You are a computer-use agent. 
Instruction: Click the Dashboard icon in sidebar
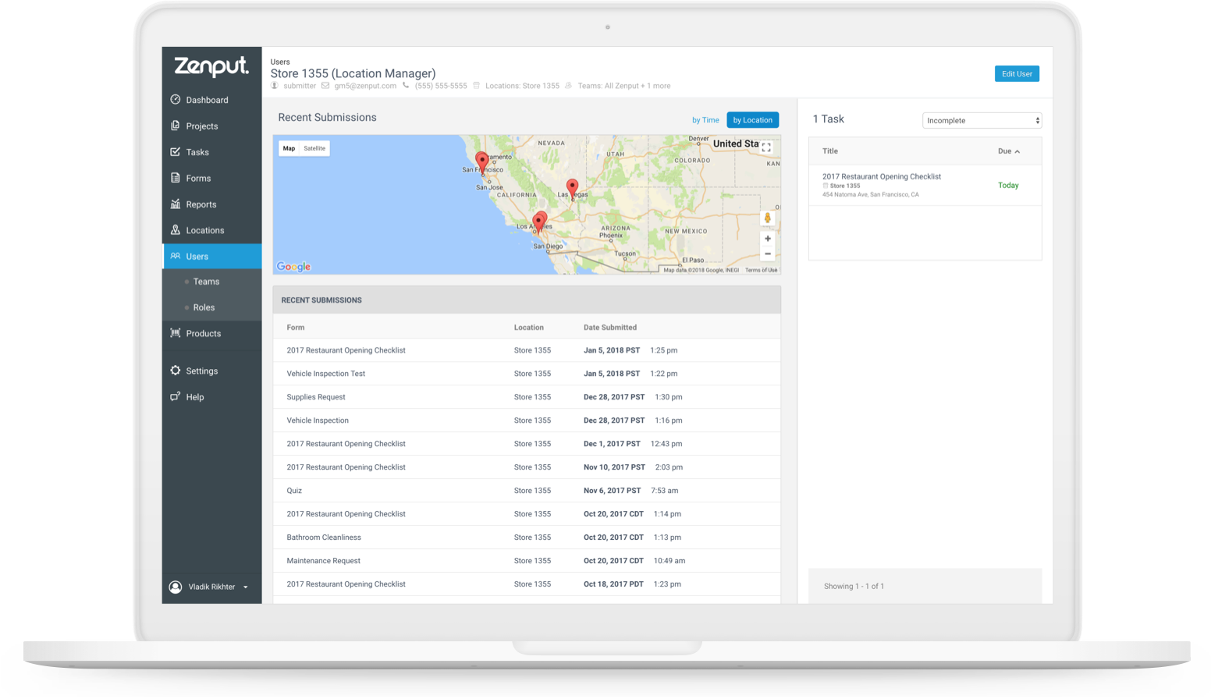176,100
